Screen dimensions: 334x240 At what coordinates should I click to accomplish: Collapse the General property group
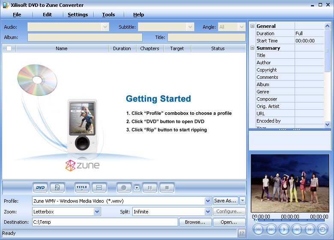click(253, 26)
